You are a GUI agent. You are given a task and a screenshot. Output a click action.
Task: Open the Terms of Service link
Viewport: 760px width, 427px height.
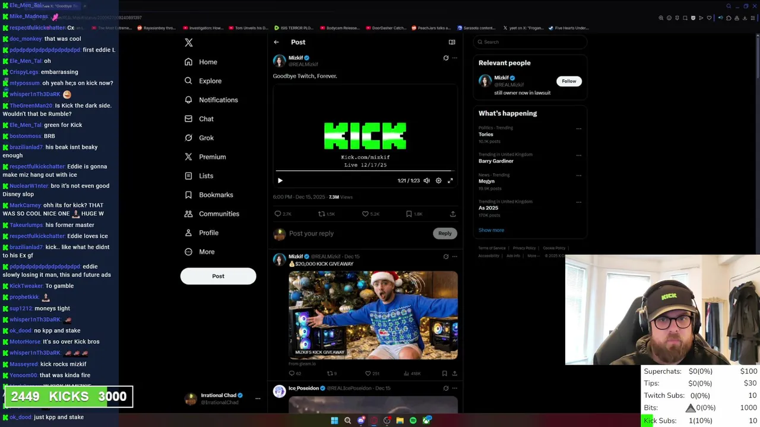[492, 248]
